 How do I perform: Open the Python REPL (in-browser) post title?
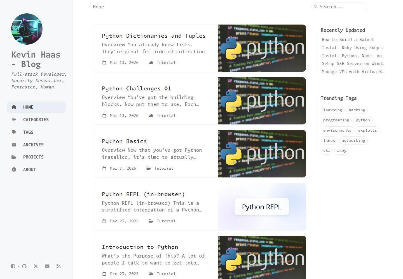pyautogui.click(x=143, y=194)
